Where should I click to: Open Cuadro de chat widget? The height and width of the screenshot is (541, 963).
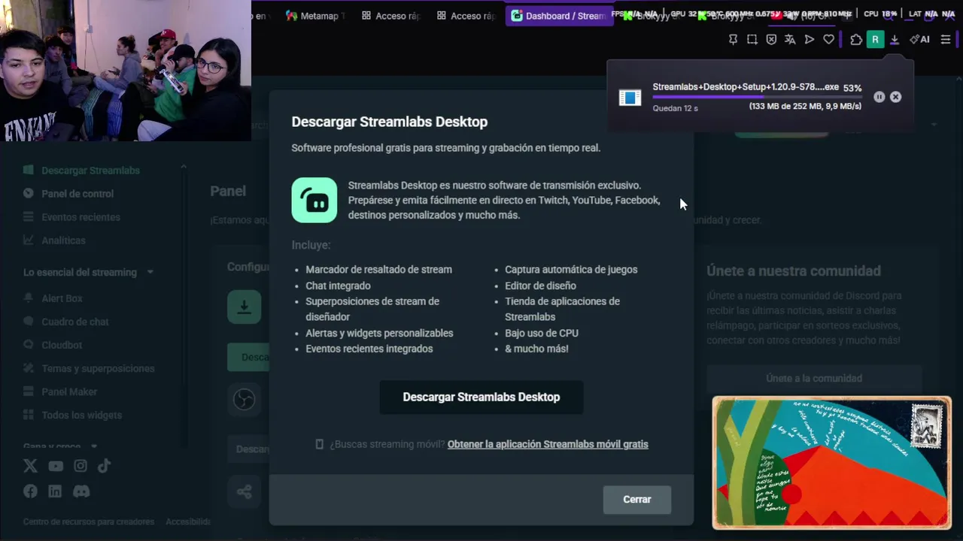pos(75,322)
